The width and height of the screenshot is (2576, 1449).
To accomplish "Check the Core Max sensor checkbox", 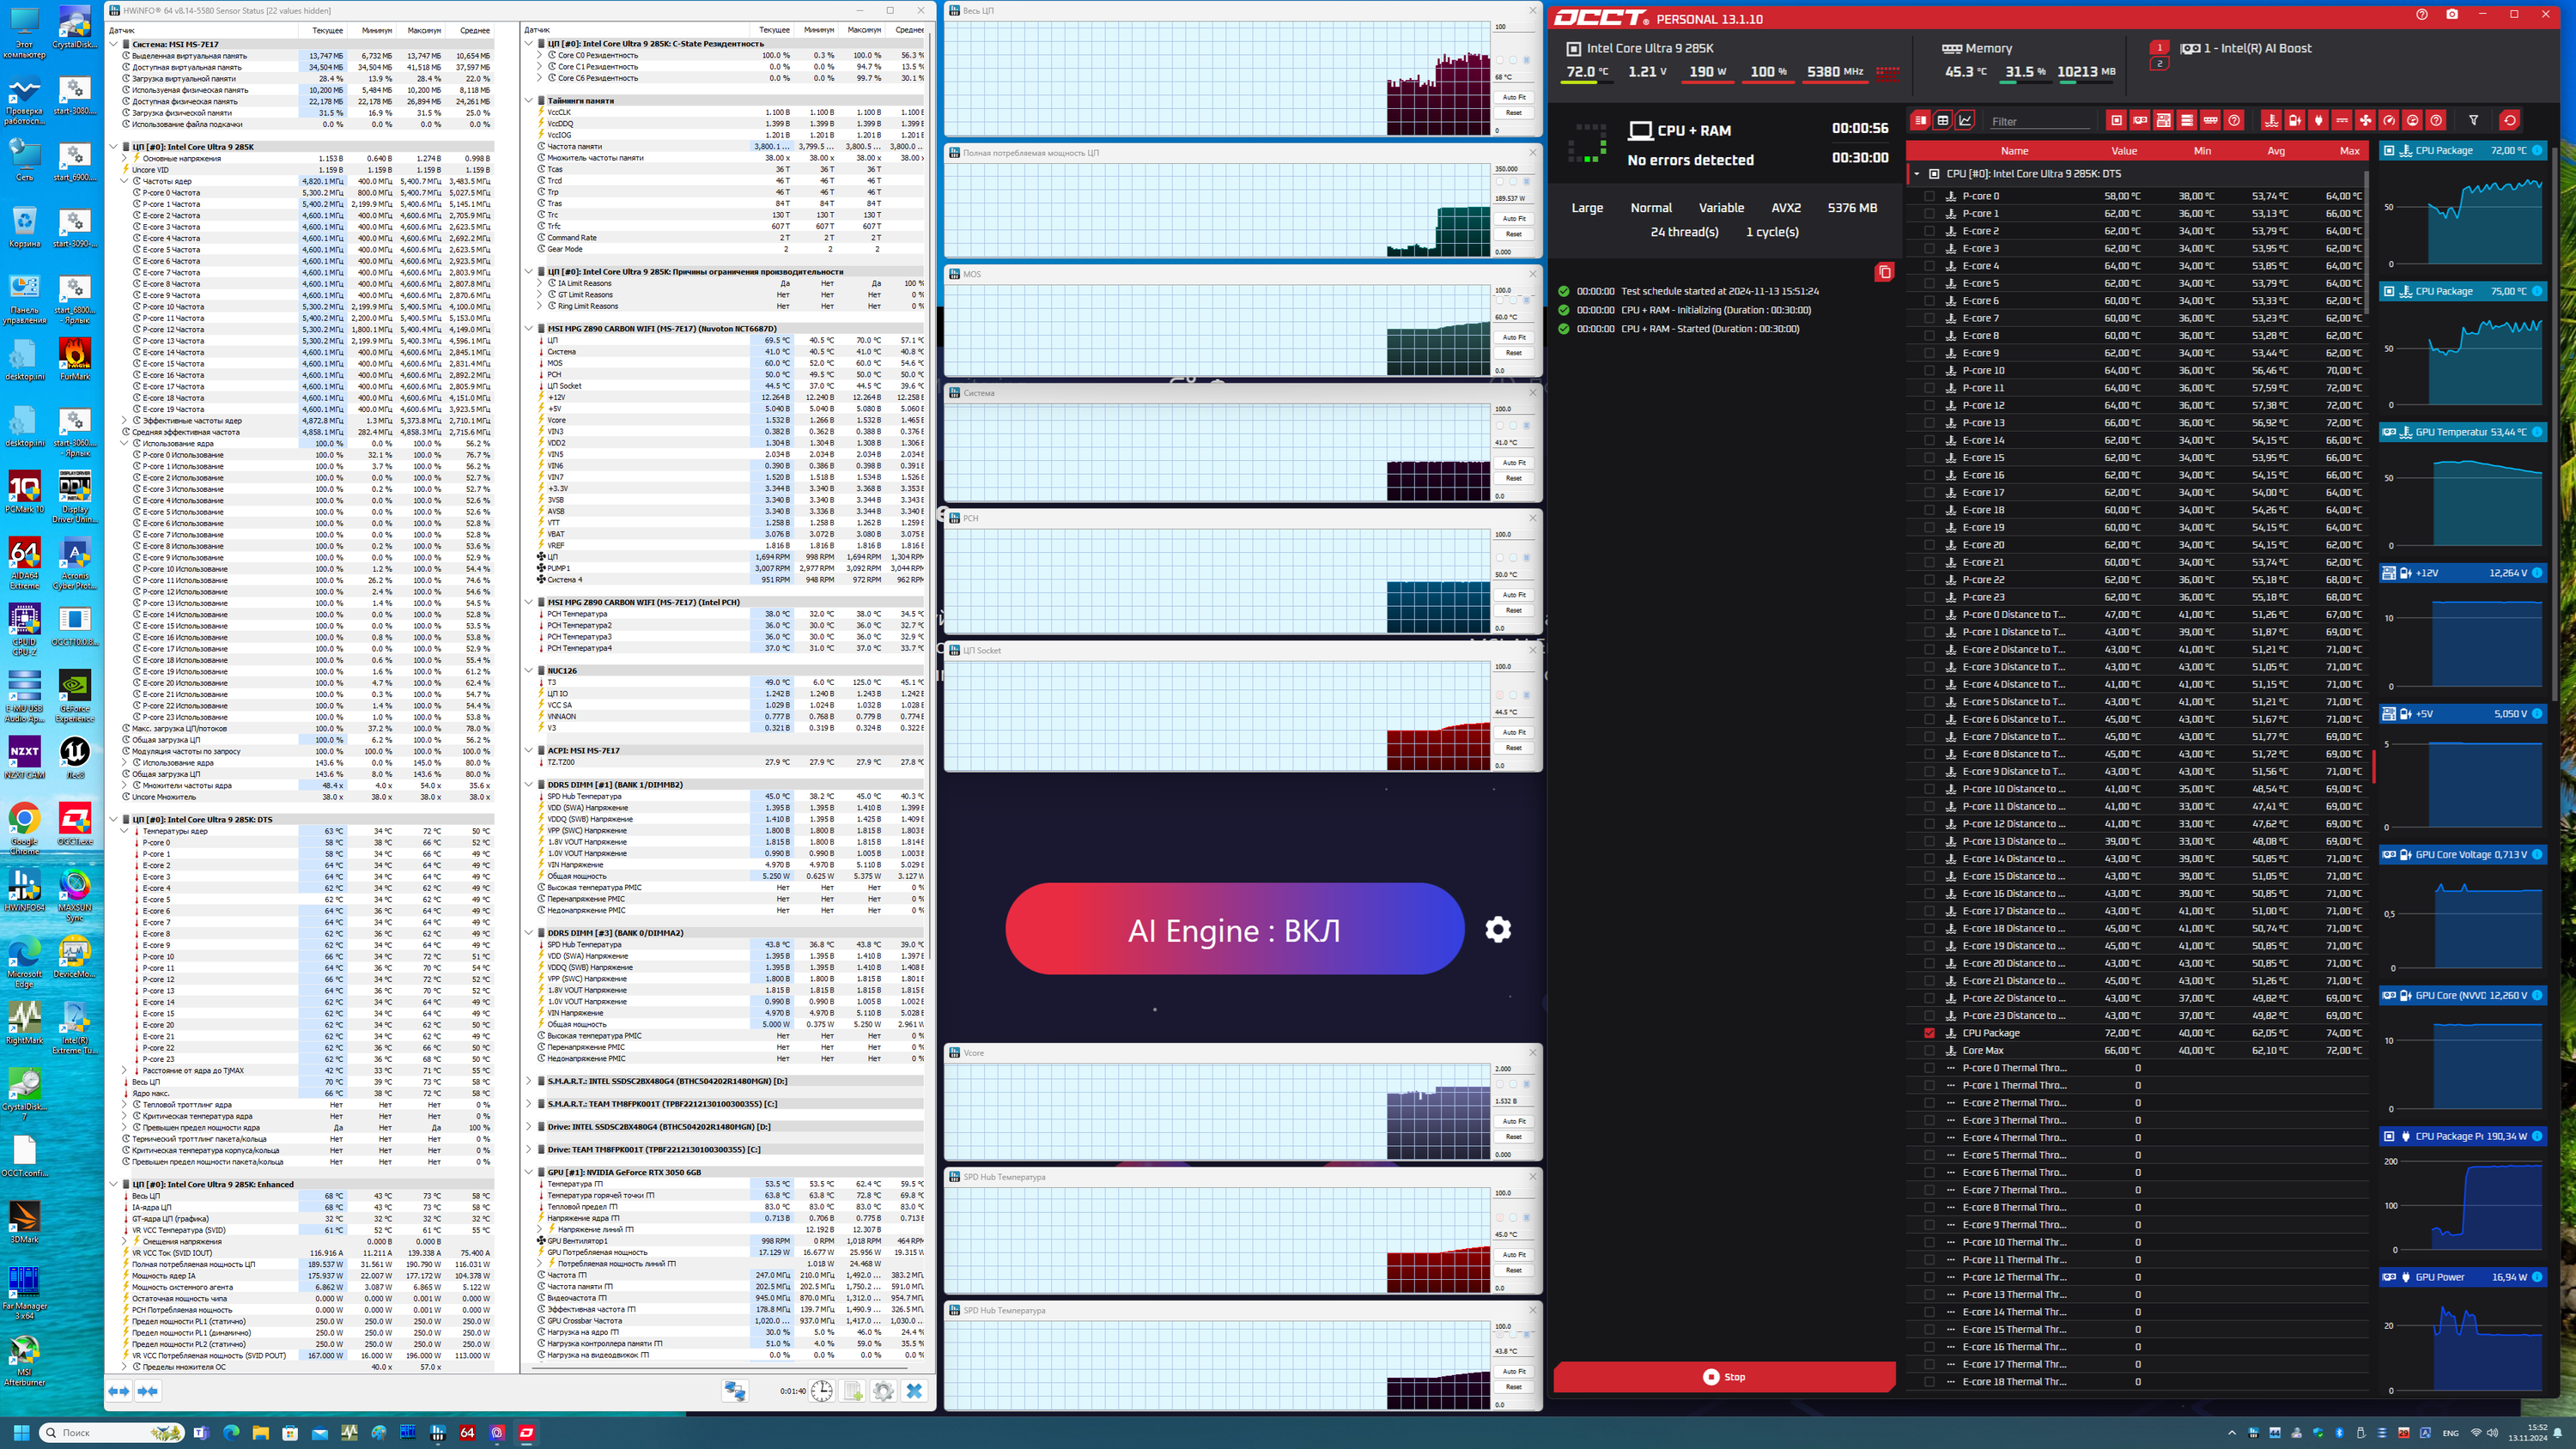I will (1929, 1050).
